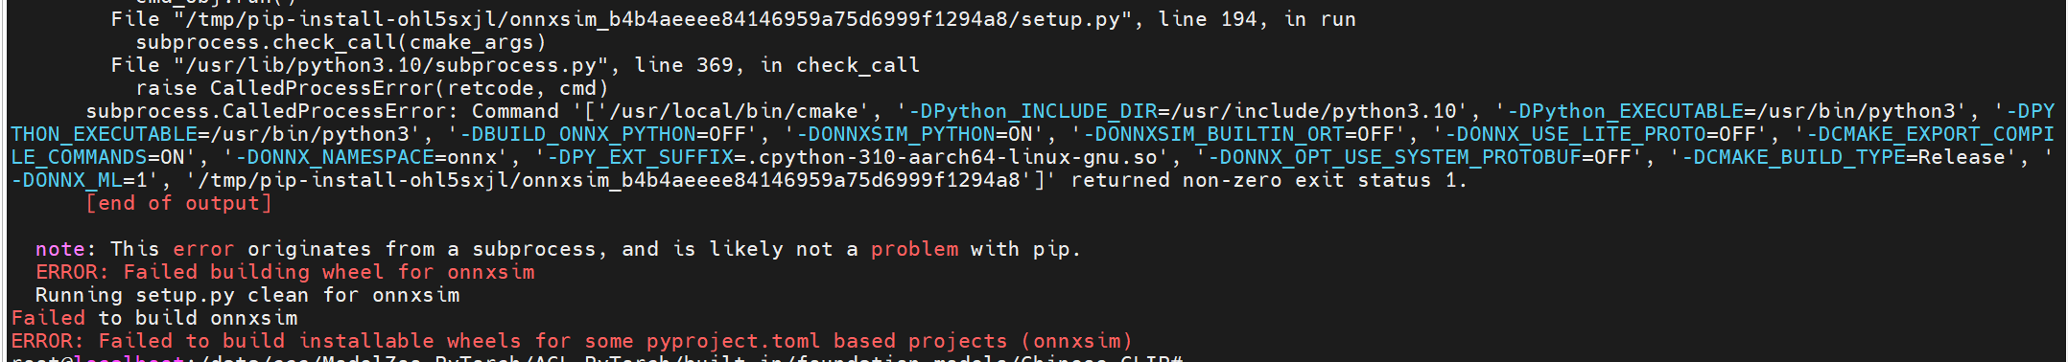Viewport: 2068px width, 362px height.
Task: Click the red [end of output] marker
Action: [x=179, y=204]
